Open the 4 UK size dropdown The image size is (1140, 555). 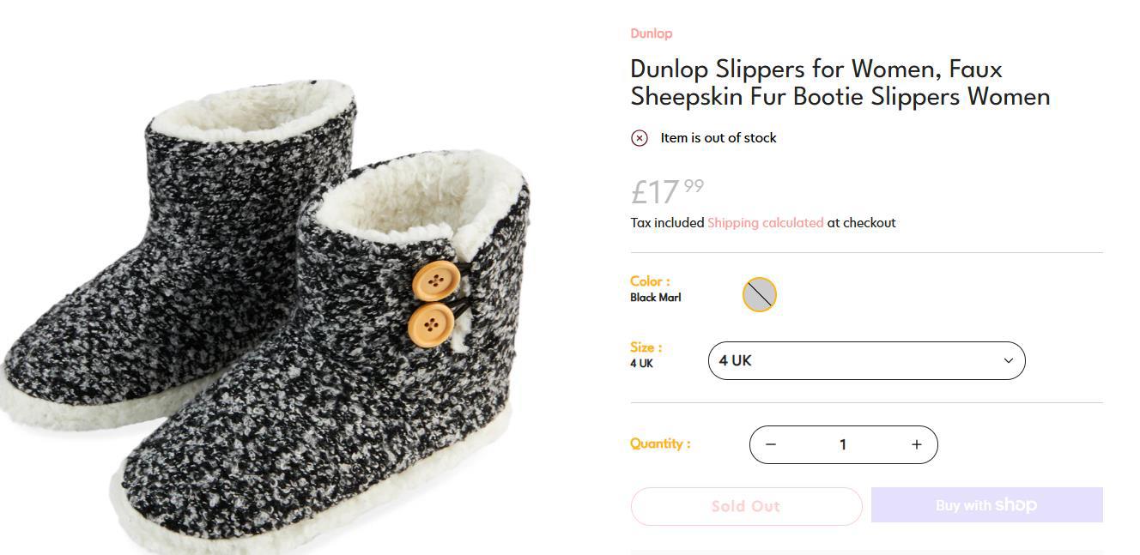point(866,360)
